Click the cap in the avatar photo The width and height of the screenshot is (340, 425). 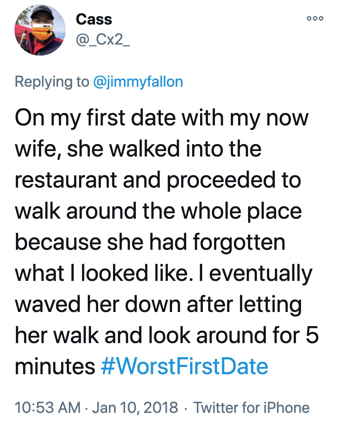point(38,14)
